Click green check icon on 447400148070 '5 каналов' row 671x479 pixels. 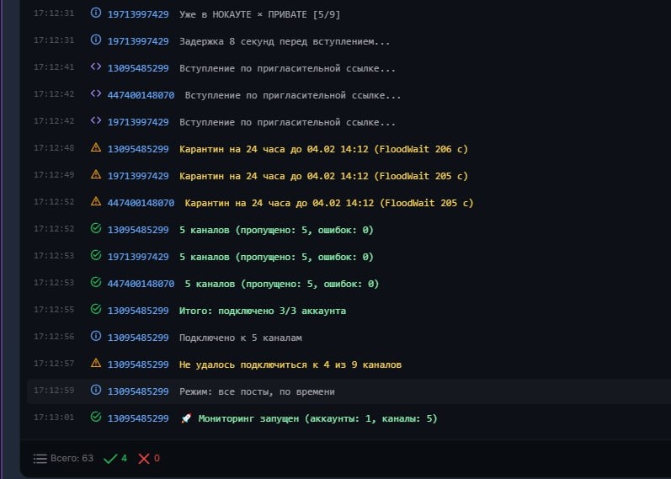click(x=96, y=282)
